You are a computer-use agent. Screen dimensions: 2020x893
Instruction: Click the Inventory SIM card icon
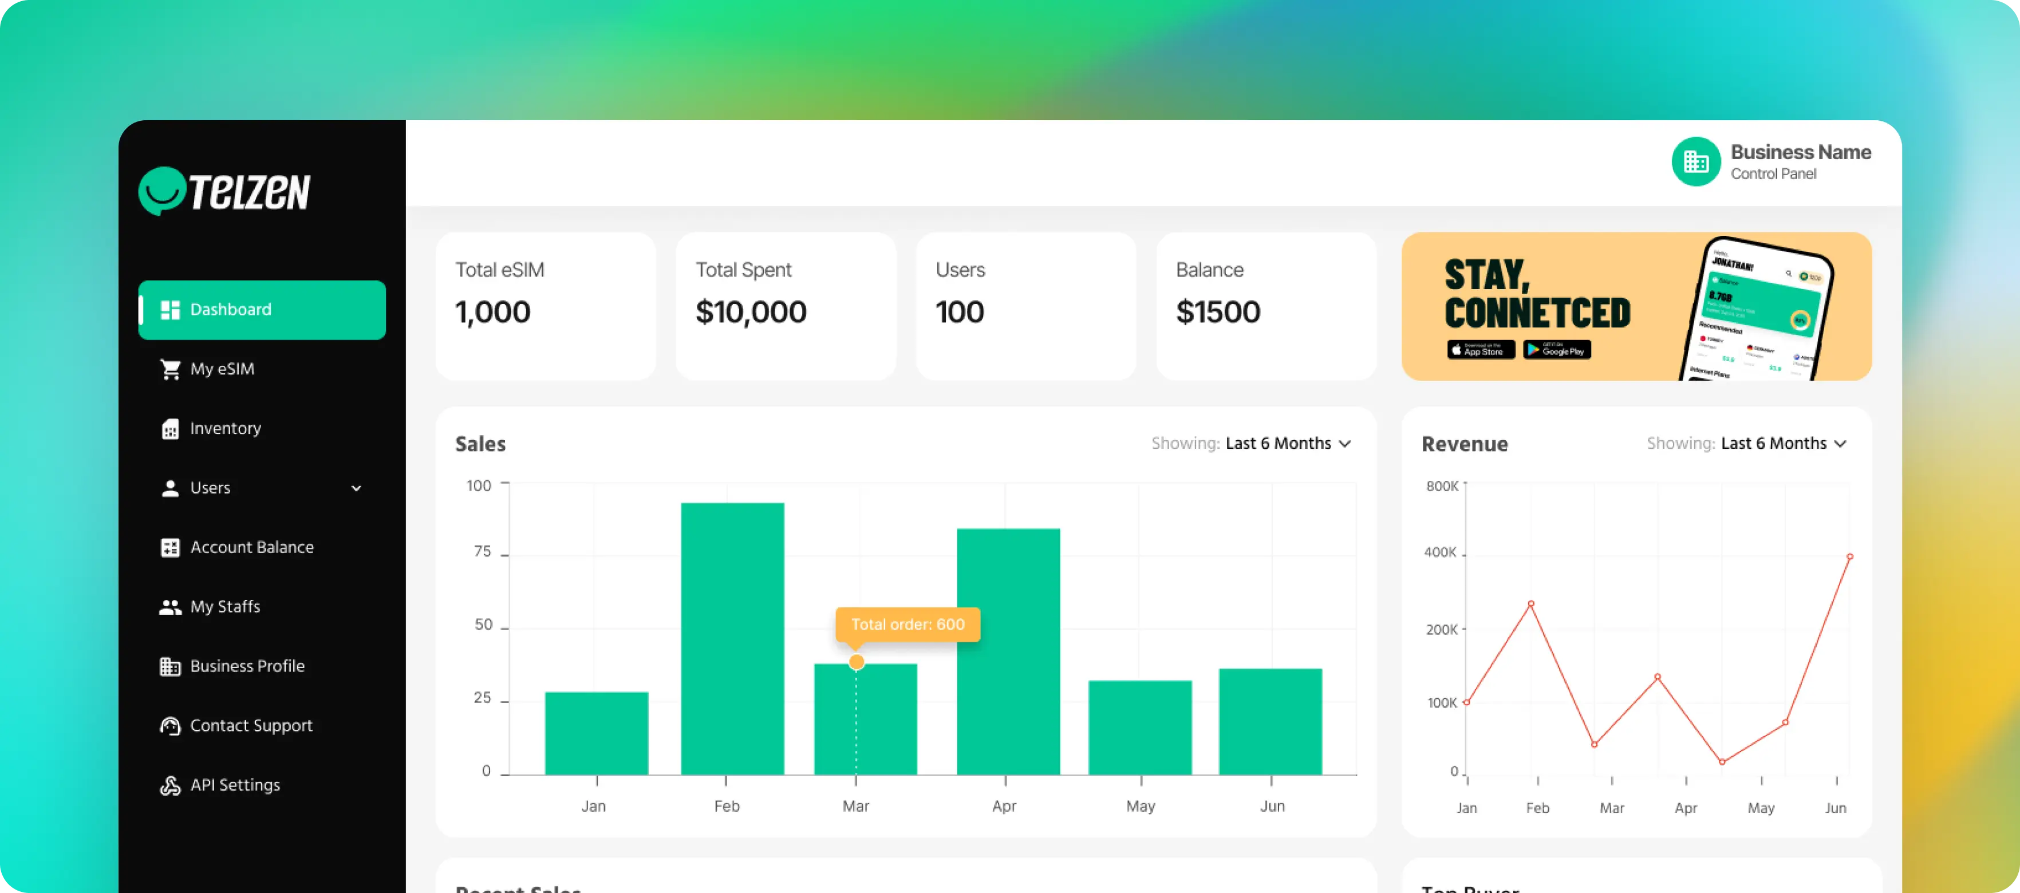tap(170, 429)
